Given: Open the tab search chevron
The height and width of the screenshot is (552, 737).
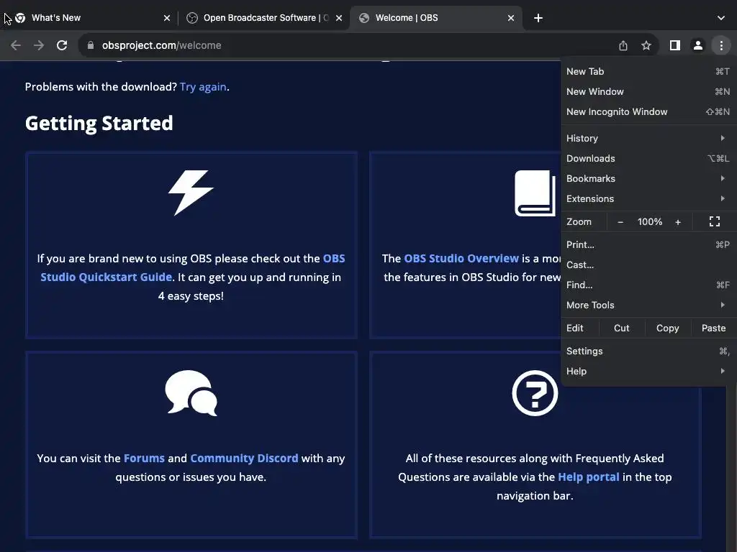Looking at the screenshot, I should (721, 18).
